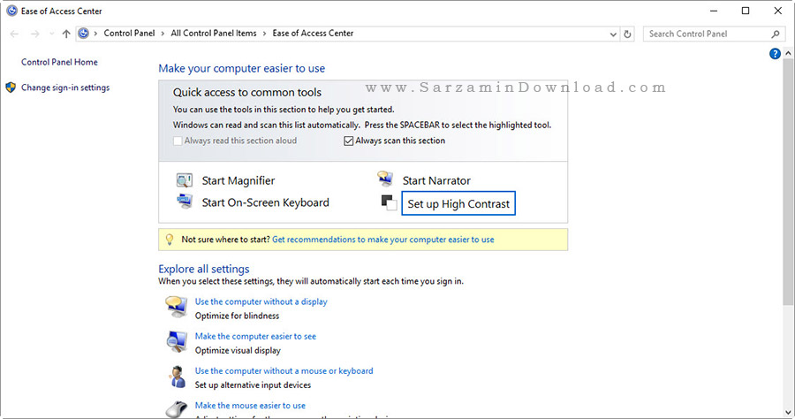Open Help with the blue question mark
795x419 pixels.
tap(775, 54)
